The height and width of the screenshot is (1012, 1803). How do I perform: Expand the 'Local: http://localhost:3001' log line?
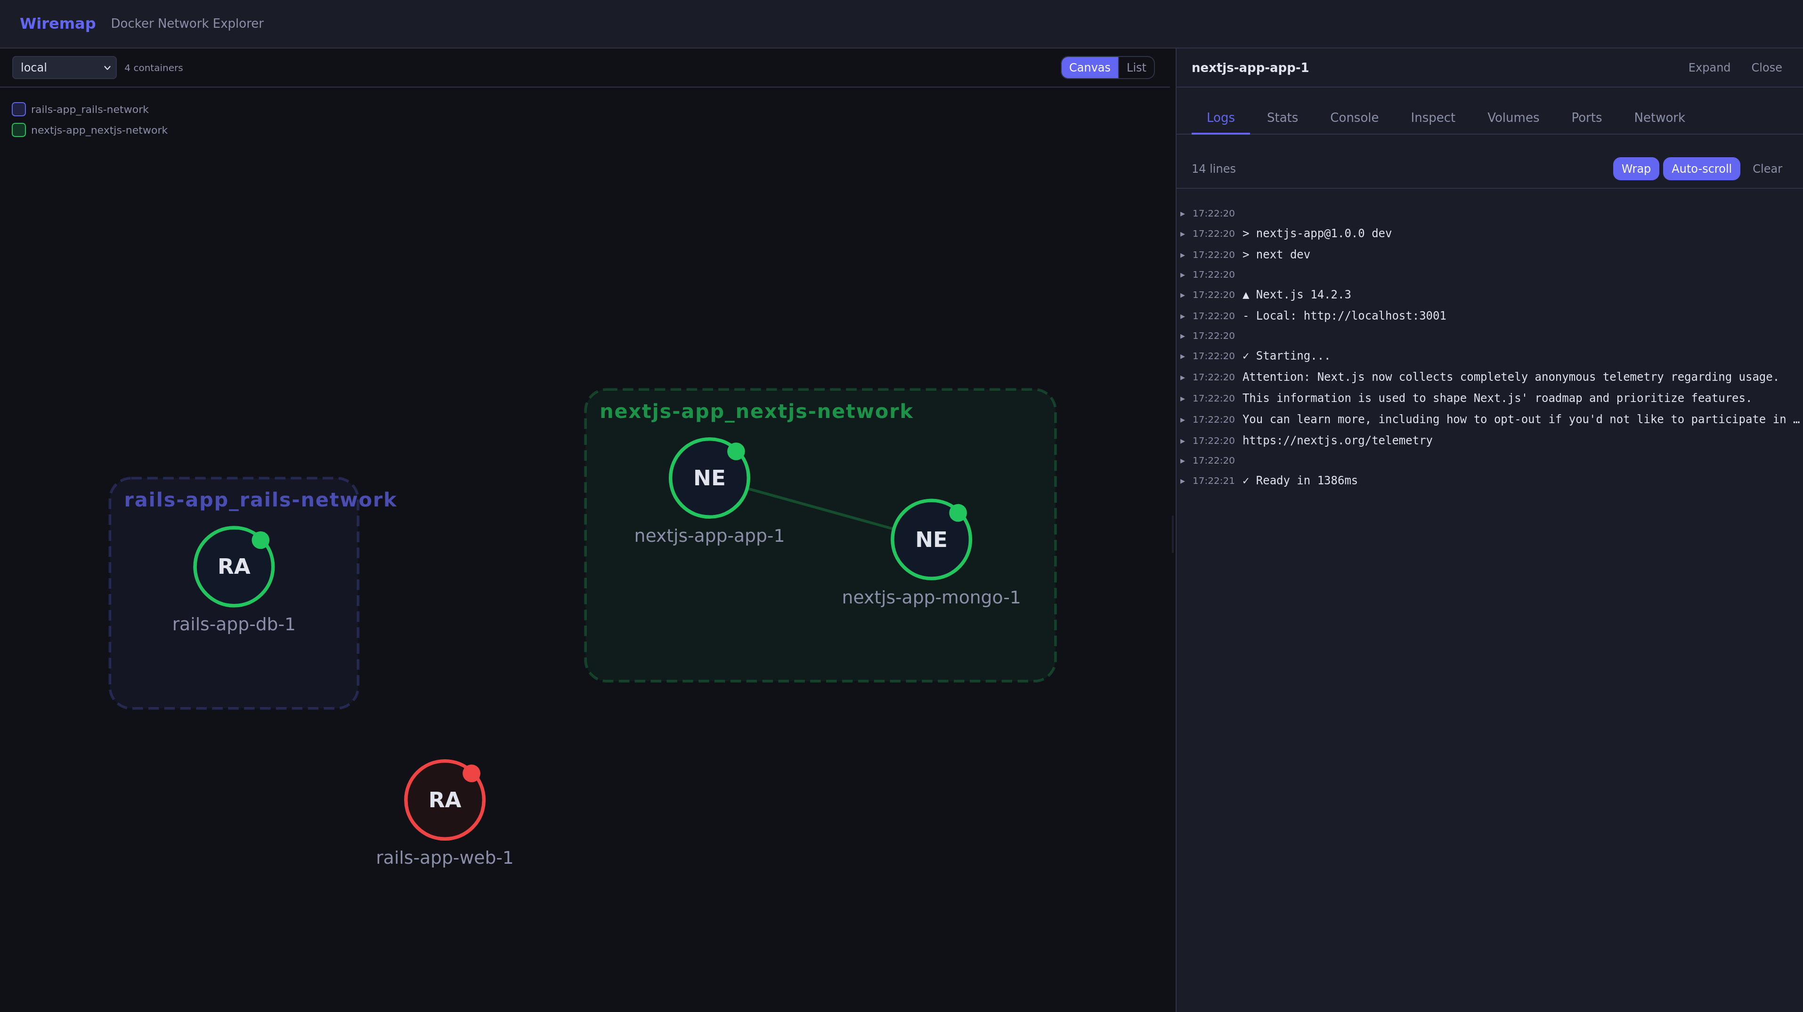point(1183,316)
